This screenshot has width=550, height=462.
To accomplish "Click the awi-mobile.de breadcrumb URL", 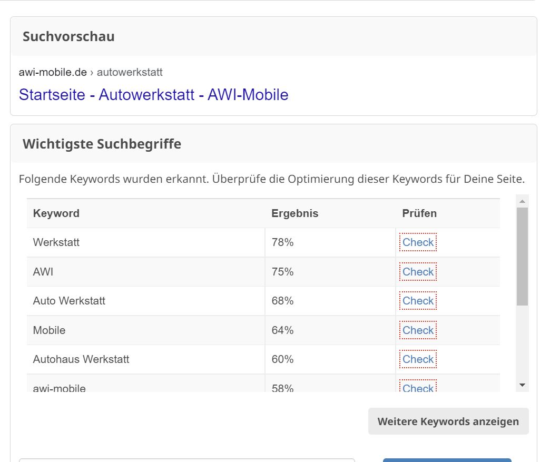I will [53, 72].
